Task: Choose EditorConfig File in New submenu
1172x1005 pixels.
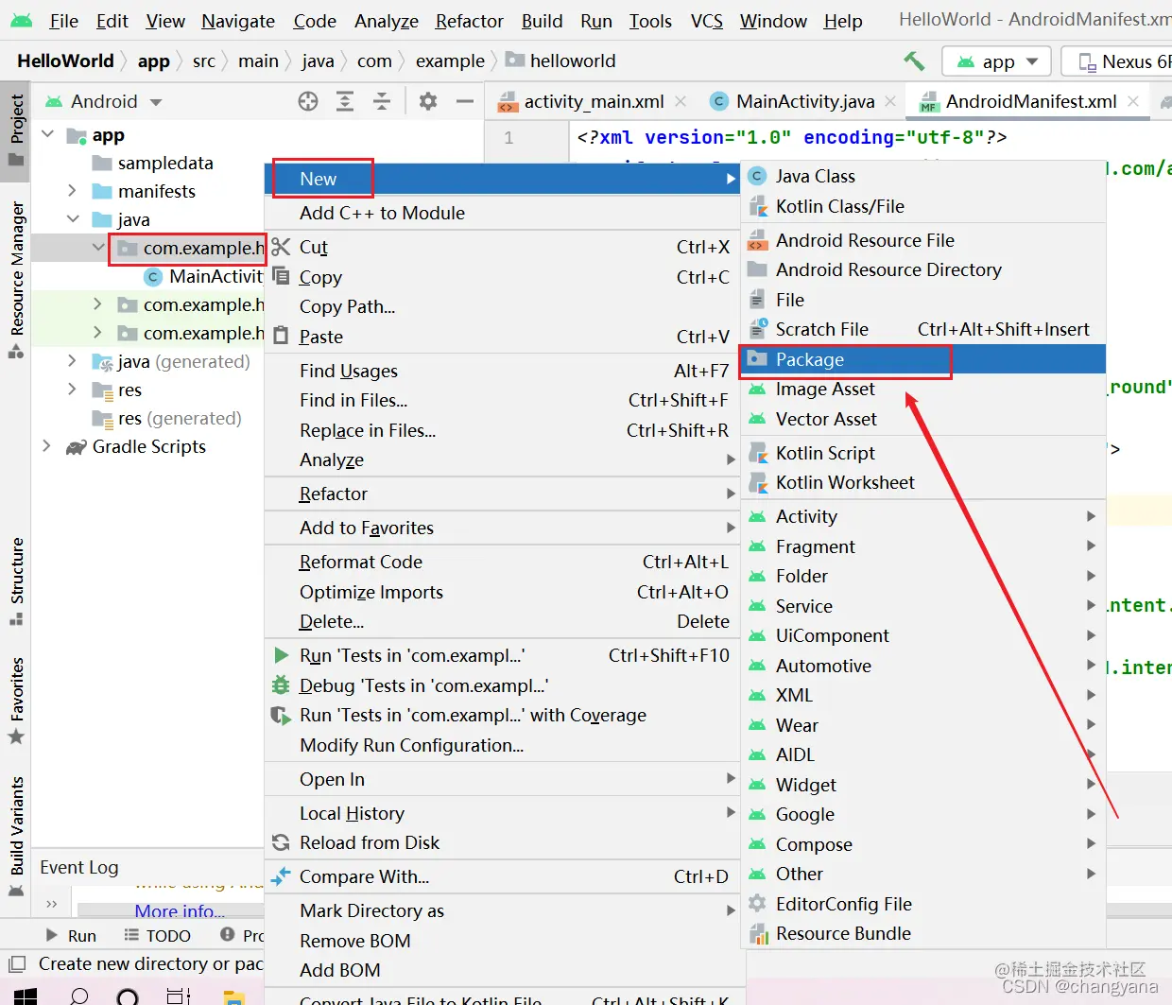Action: [922, 904]
